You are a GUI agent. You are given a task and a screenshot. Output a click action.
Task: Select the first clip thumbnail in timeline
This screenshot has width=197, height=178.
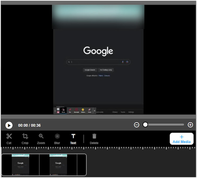click(20, 165)
